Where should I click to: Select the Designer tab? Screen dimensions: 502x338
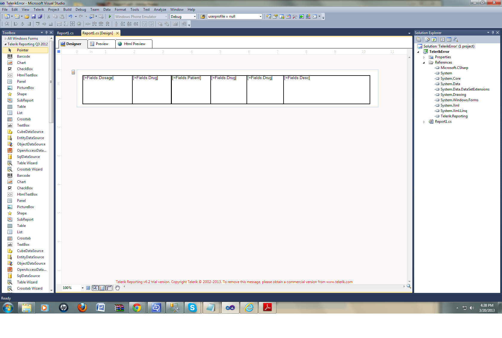[73, 44]
